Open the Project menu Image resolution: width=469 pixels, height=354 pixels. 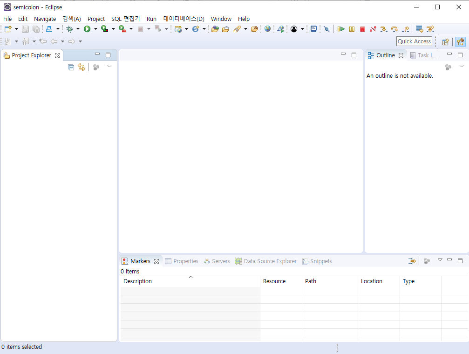point(96,19)
